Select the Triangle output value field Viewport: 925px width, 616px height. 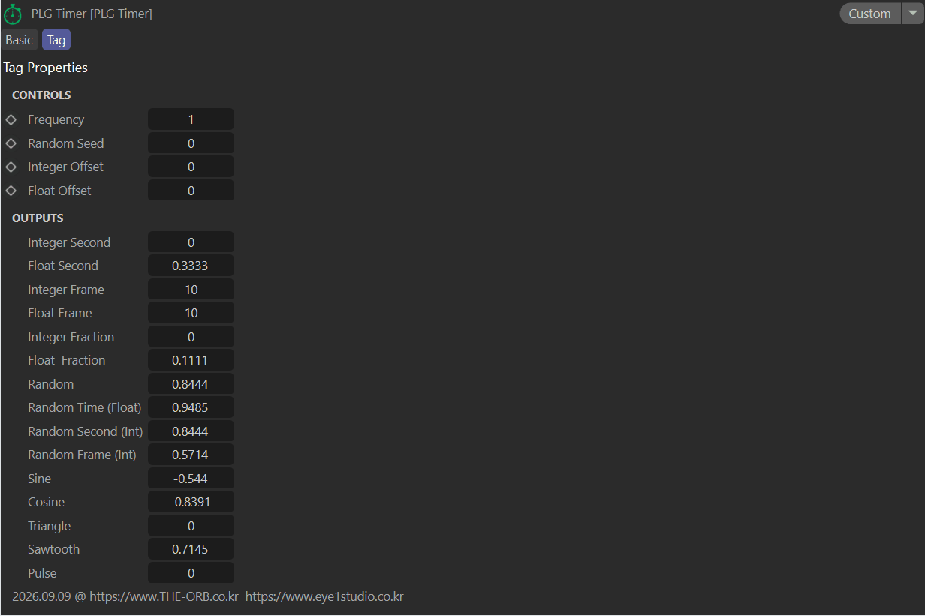pyautogui.click(x=191, y=526)
